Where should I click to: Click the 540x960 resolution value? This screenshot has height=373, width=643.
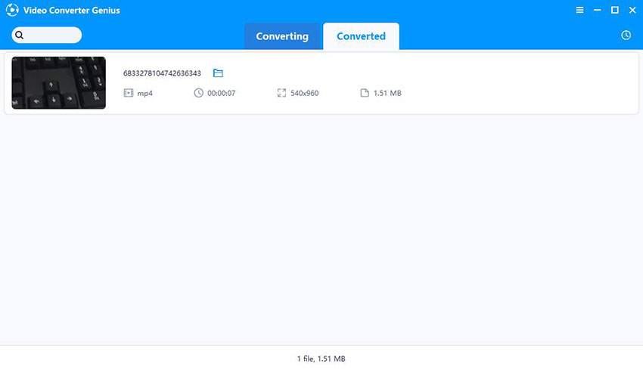coord(305,94)
